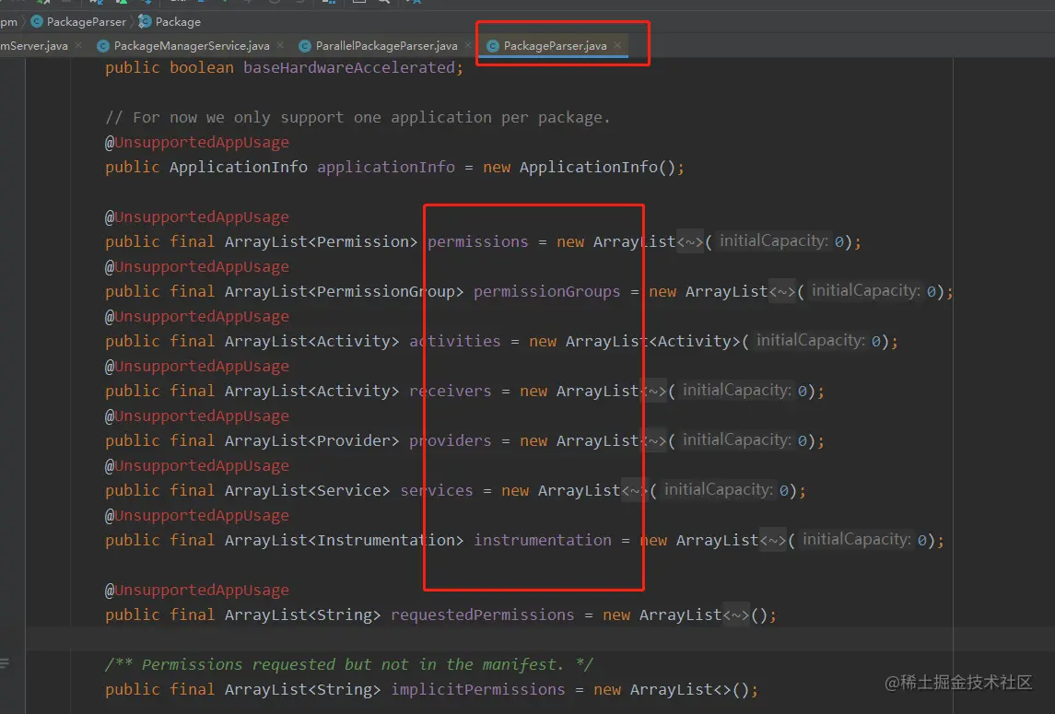Click the 'Permissions requested but not in the manifest' doc comment

(349, 665)
